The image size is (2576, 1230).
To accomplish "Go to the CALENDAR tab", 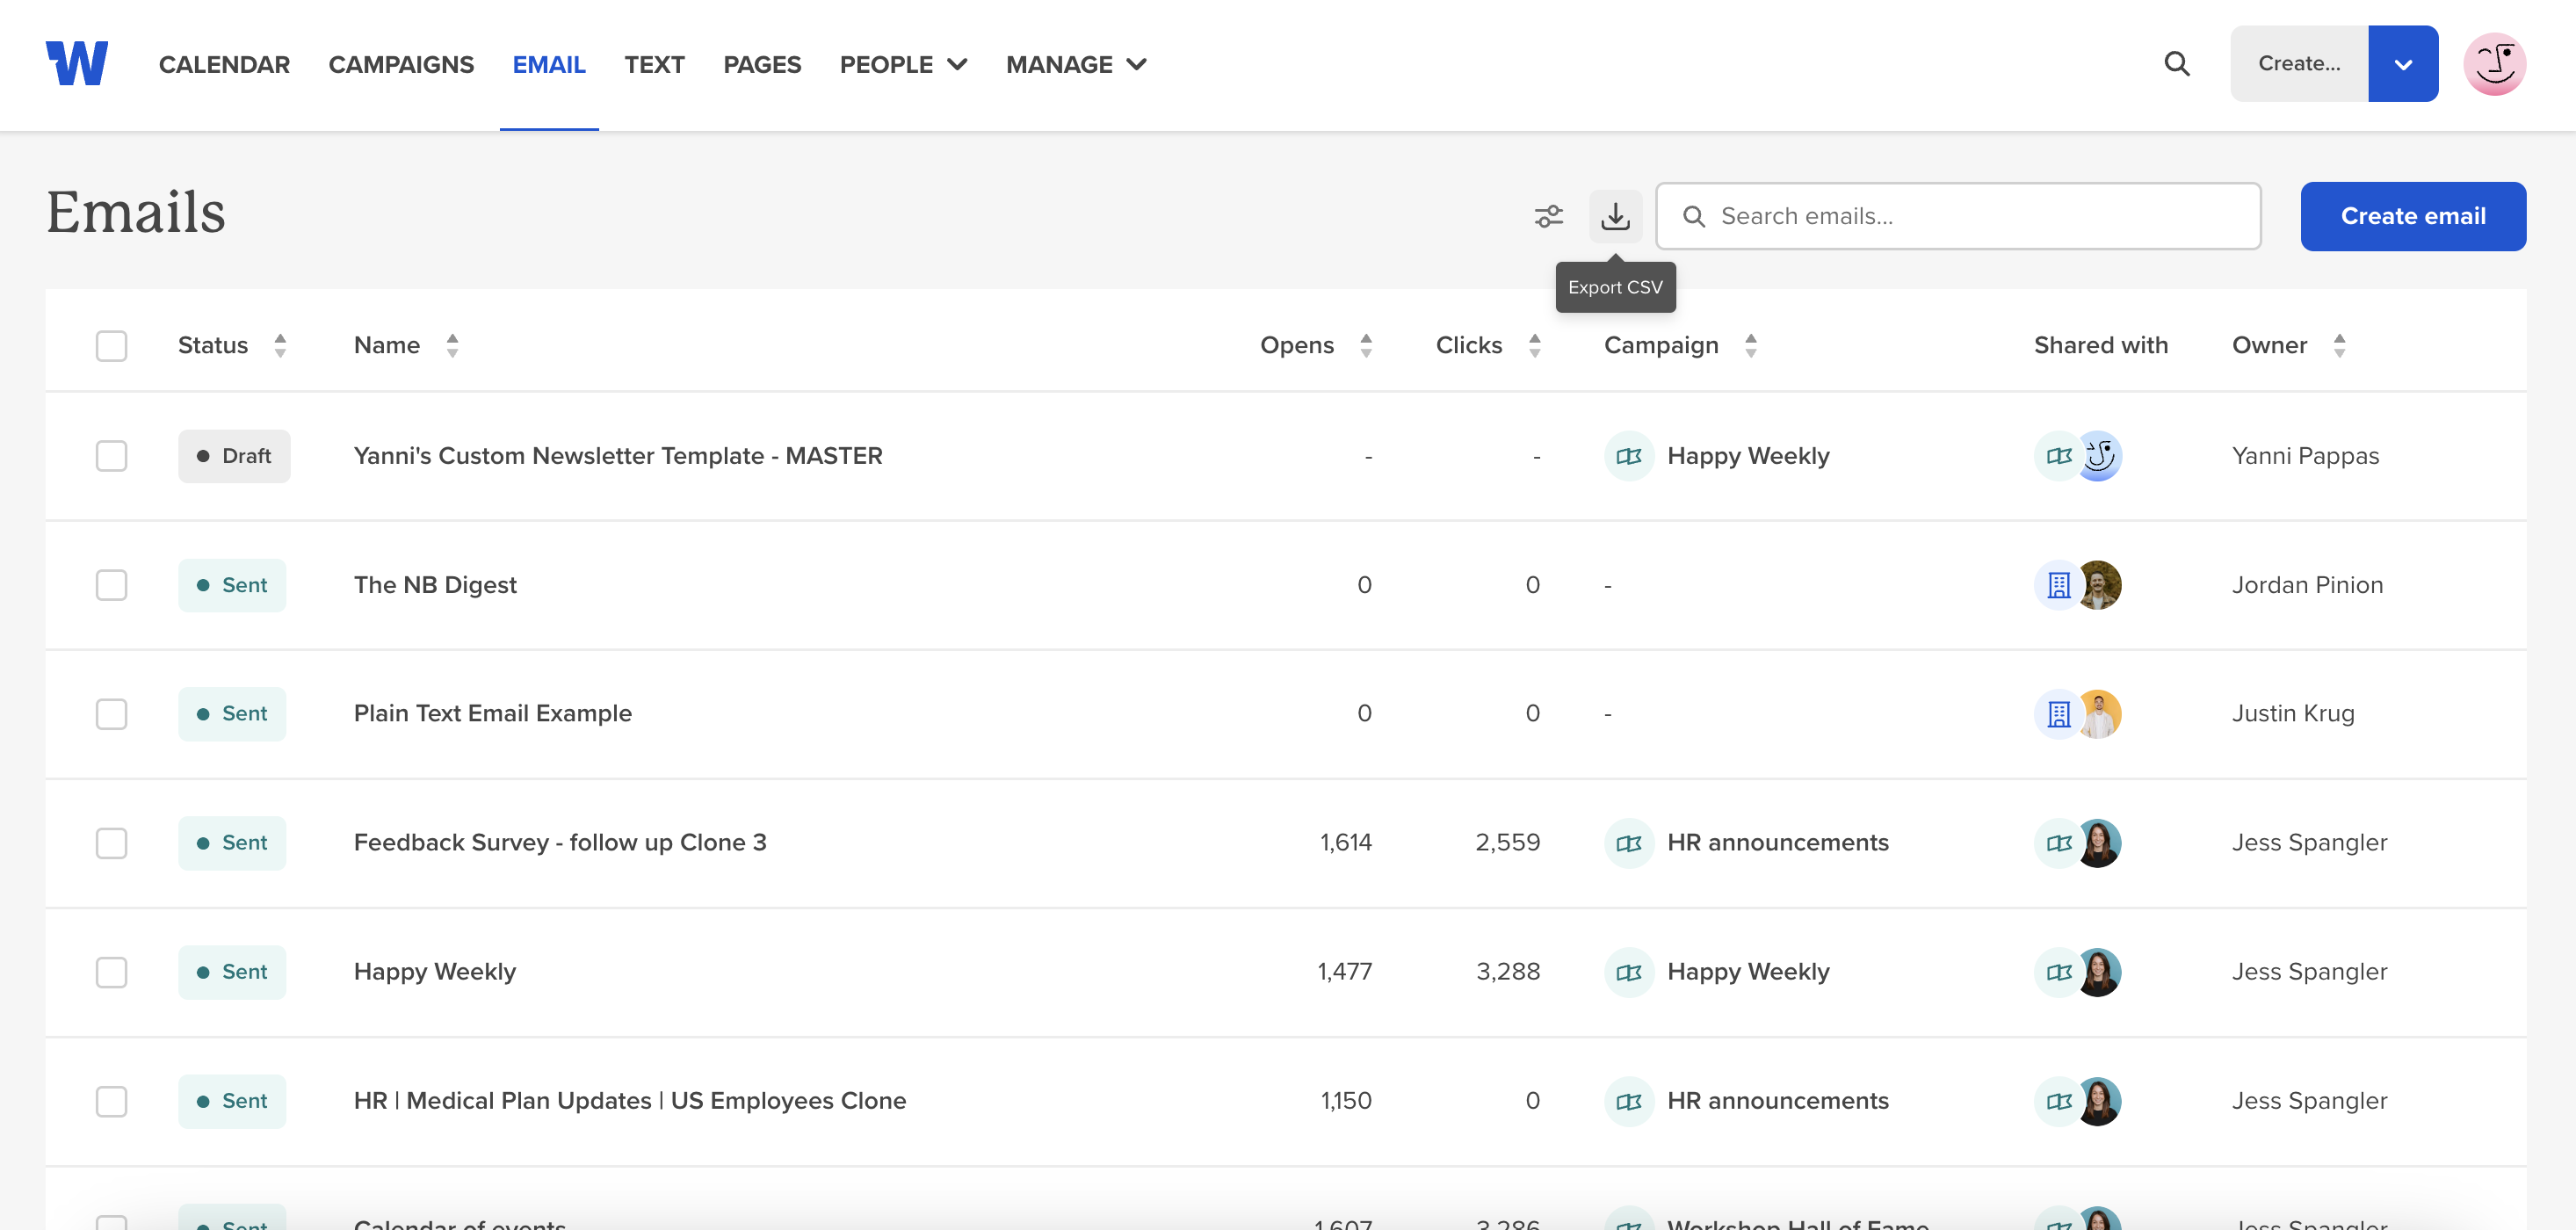I will coord(224,64).
